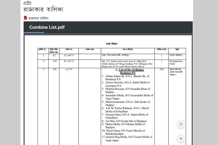Click the Boalmari PS subheading
Image resolution: width=218 pixels, height=145 pixels.
[128, 73]
